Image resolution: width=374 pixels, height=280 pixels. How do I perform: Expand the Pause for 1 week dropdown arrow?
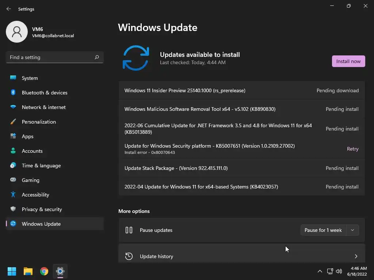352,230
